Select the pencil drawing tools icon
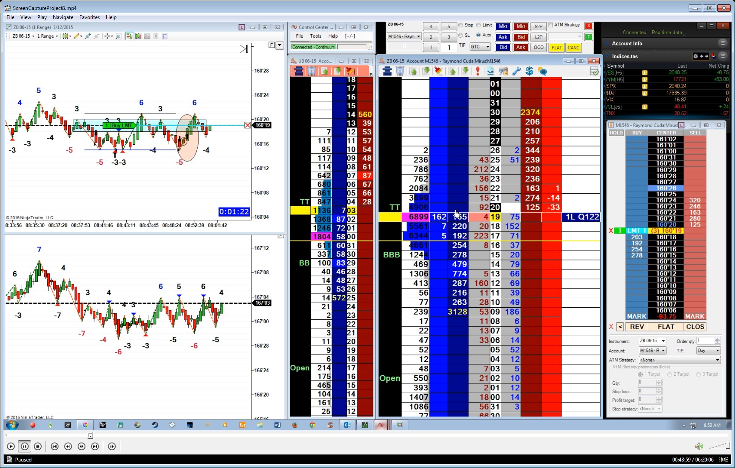 (77, 36)
